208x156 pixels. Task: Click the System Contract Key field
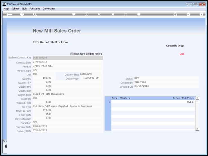[x=68, y=58]
